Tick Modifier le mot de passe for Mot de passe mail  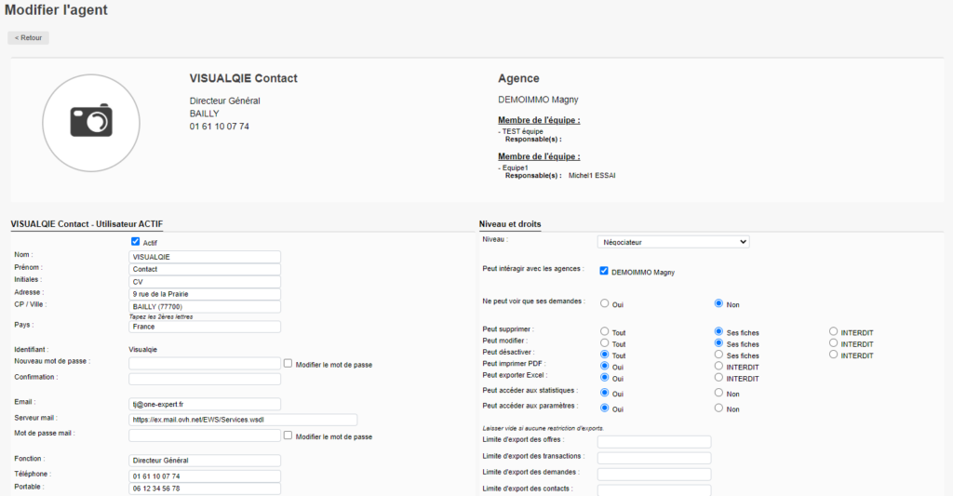(289, 436)
